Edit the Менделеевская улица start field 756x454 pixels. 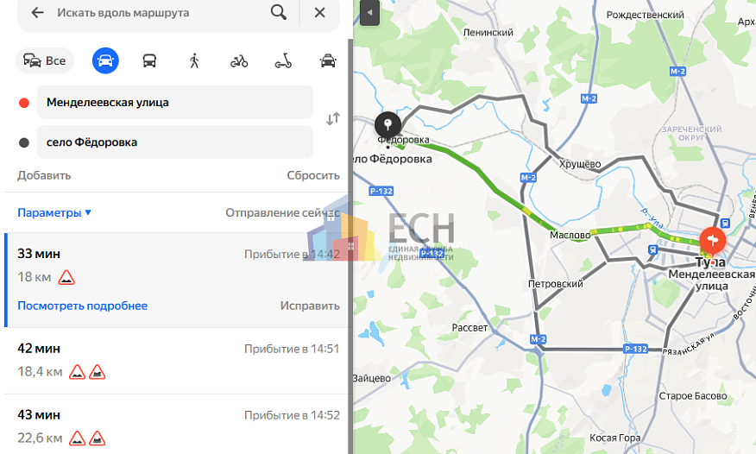pos(175,102)
